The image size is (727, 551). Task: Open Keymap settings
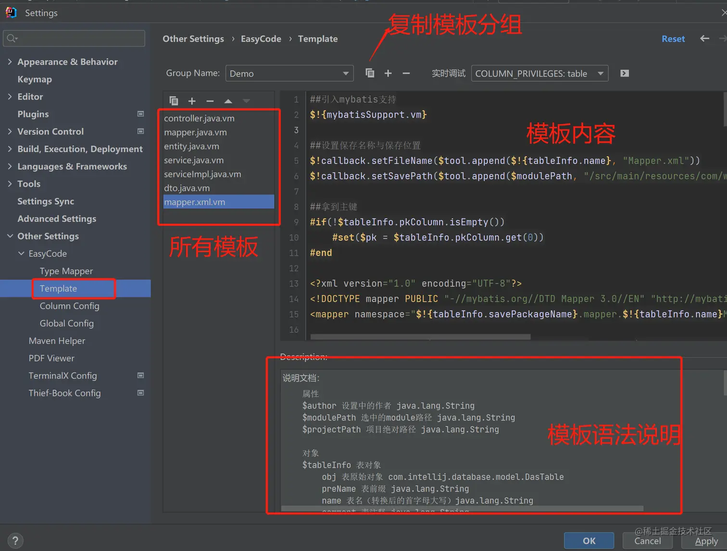35,79
